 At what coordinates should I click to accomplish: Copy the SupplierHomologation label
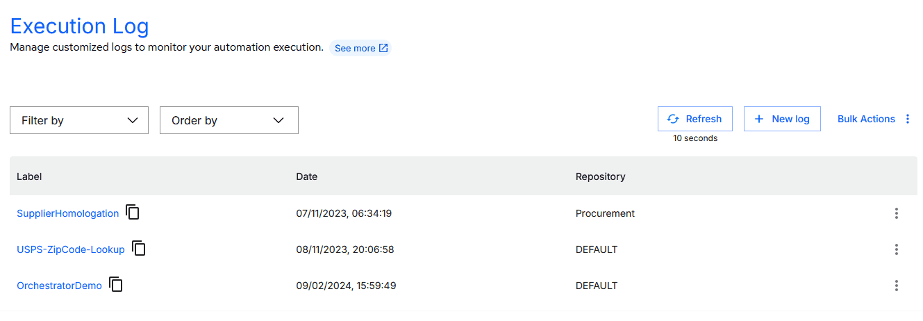coord(133,212)
